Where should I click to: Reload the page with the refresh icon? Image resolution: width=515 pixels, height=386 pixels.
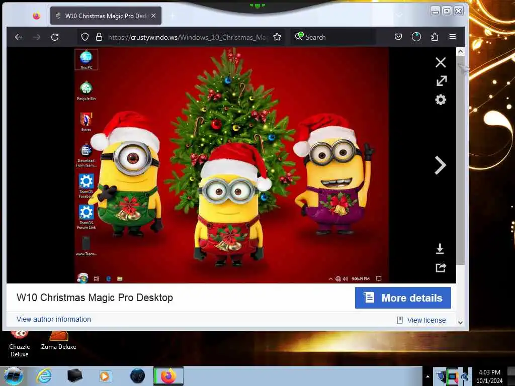pos(55,37)
